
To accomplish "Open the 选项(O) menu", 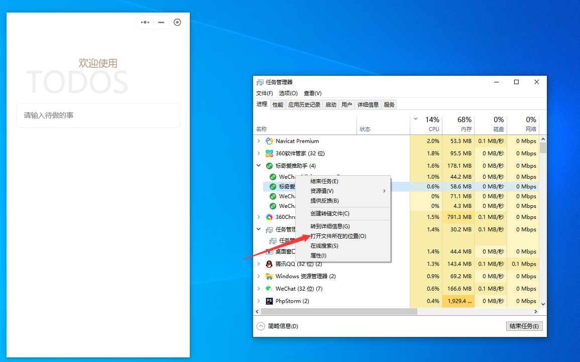I will pos(288,93).
